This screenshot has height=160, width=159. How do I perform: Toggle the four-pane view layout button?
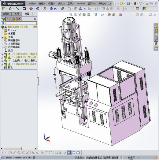point(78,153)
